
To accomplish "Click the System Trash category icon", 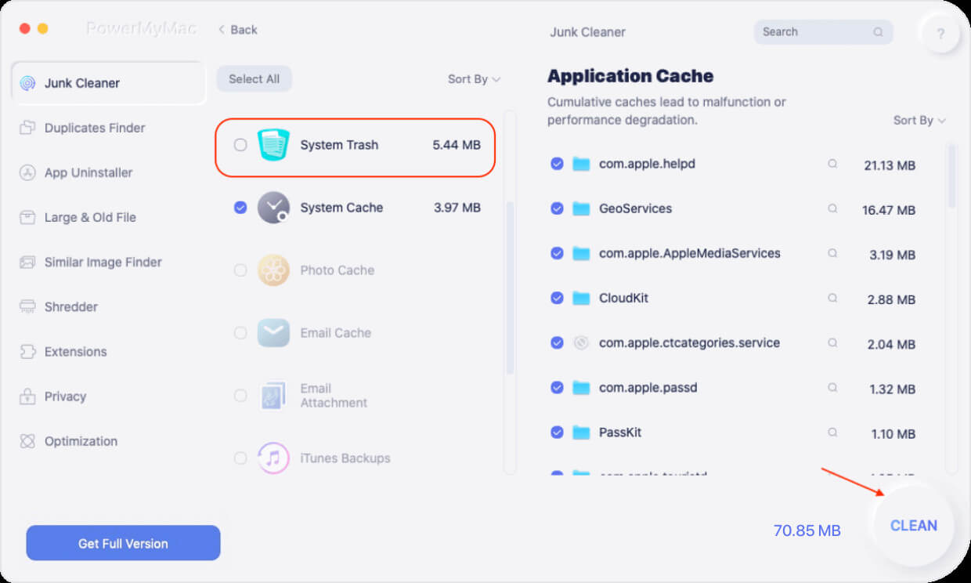I will pos(273,145).
